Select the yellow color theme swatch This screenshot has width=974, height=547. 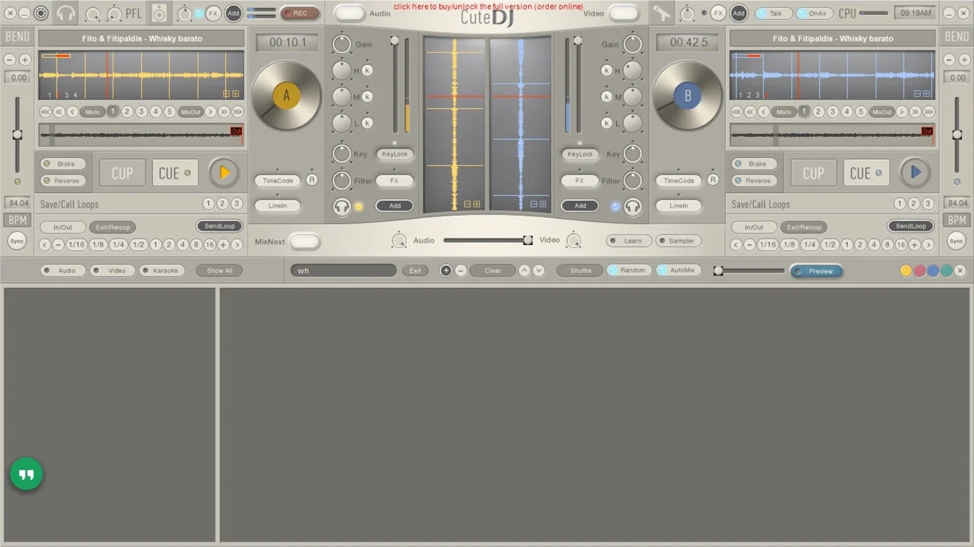906,271
